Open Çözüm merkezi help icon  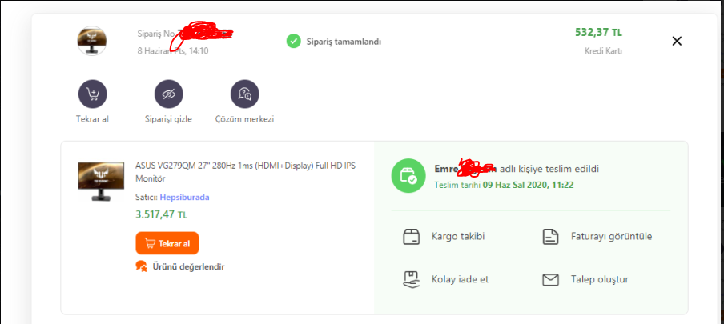coord(245,94)
